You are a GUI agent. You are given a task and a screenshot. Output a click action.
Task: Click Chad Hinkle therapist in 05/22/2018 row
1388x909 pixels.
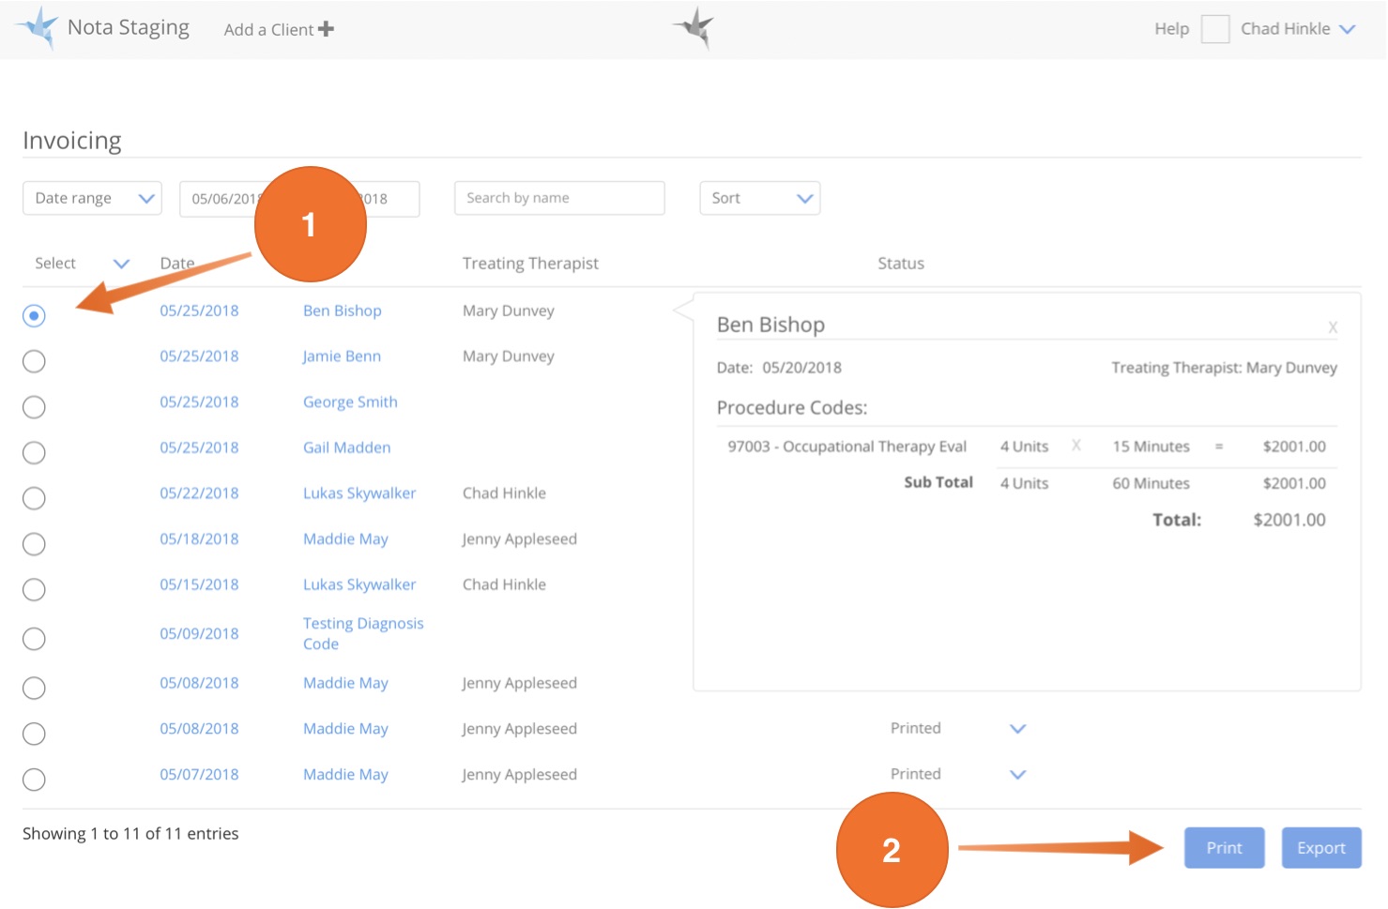504,493
